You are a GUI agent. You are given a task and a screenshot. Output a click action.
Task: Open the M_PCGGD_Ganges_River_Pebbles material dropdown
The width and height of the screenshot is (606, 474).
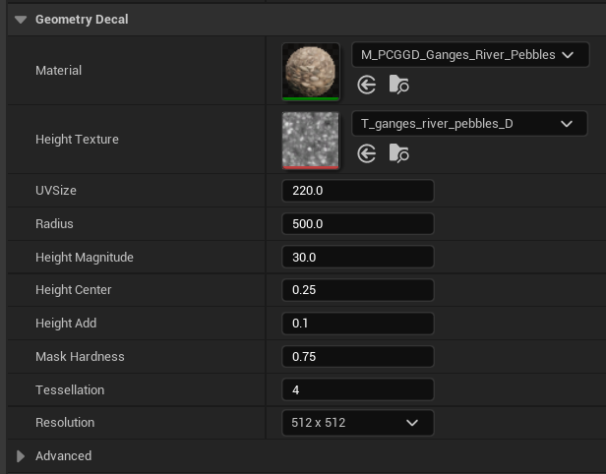469,55
